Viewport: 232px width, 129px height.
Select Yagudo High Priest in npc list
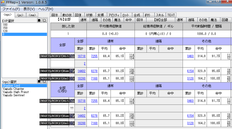pos(15,92)
